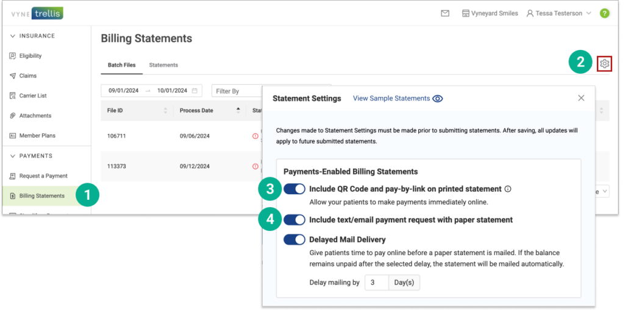Toggle Include text/email payment request switch

tap(294, 220)
